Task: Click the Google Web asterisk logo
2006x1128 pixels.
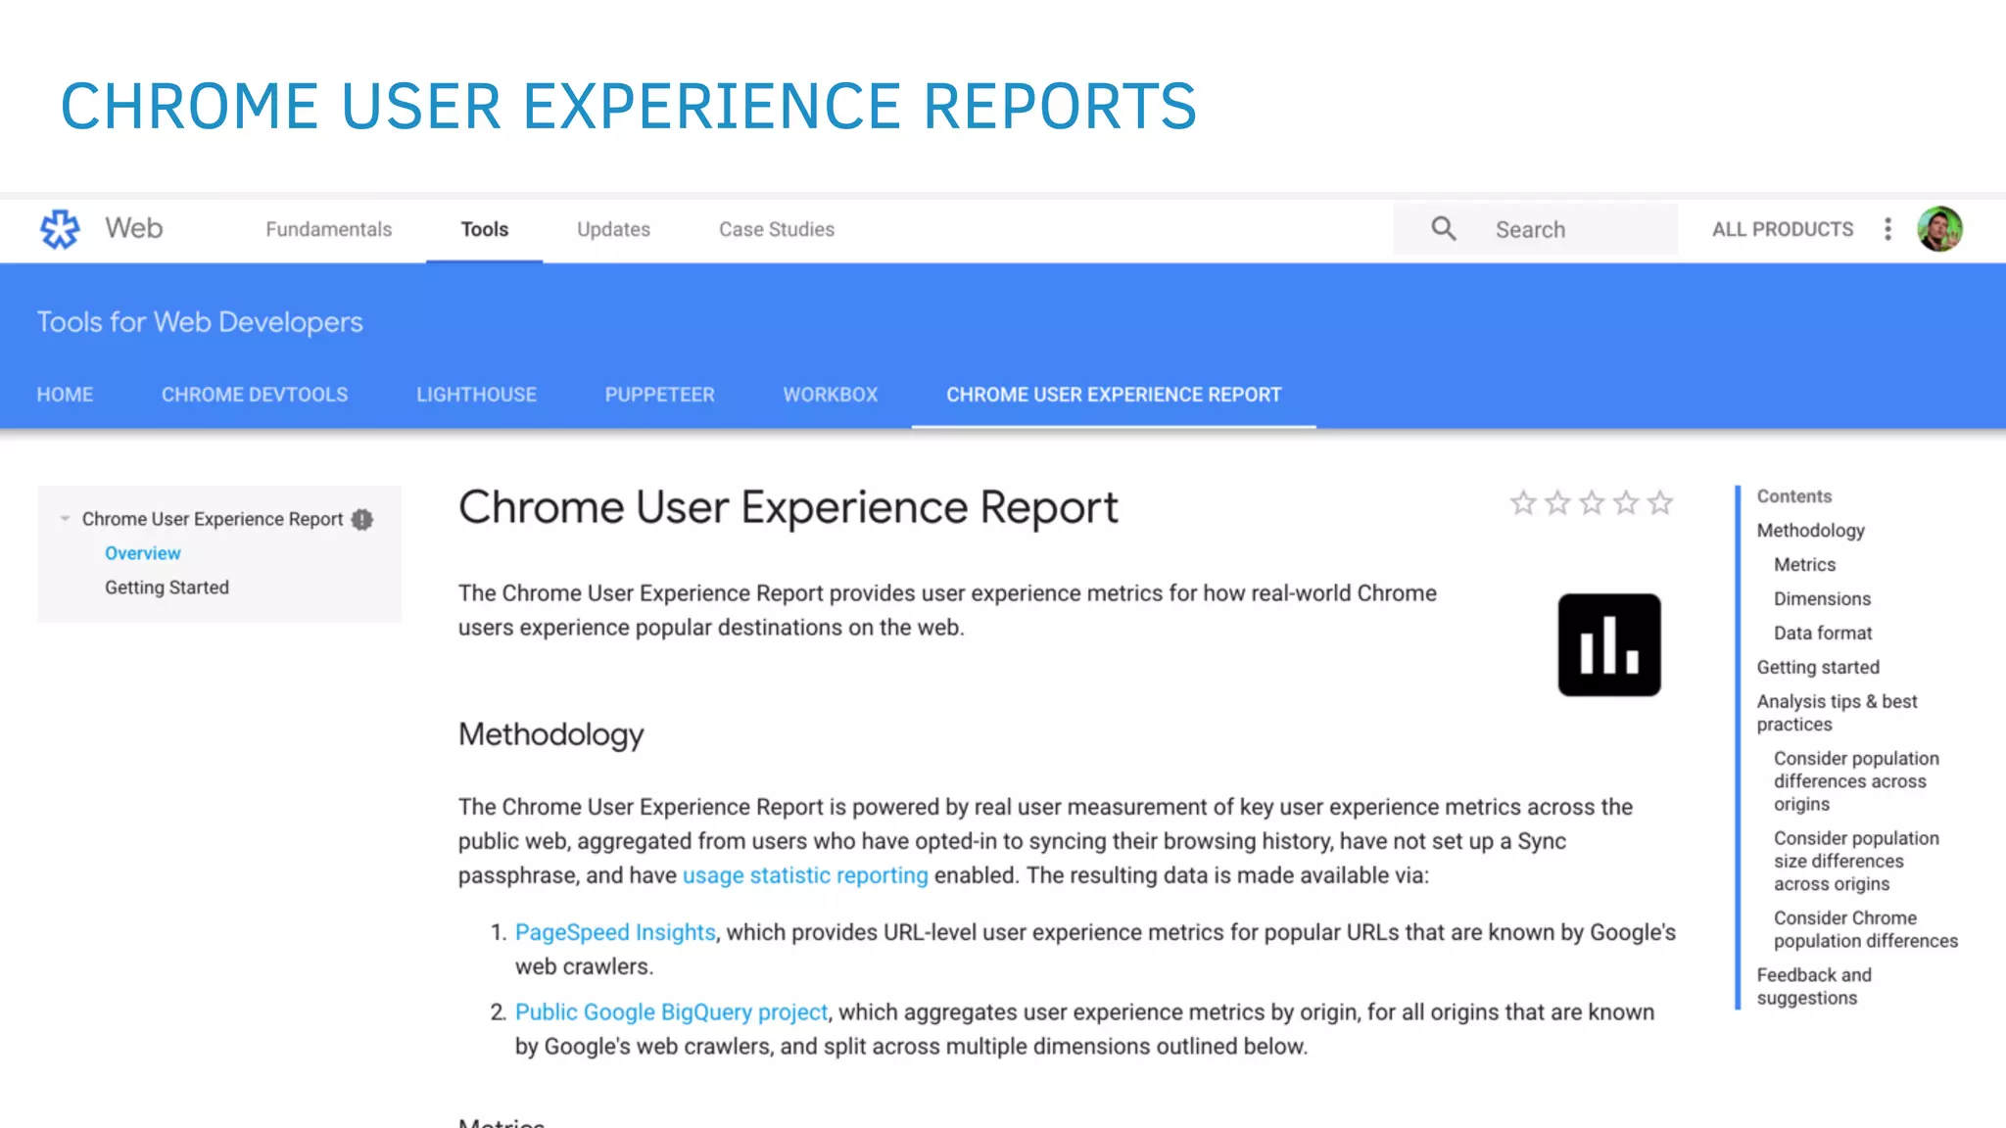Action: pos(60,229)
